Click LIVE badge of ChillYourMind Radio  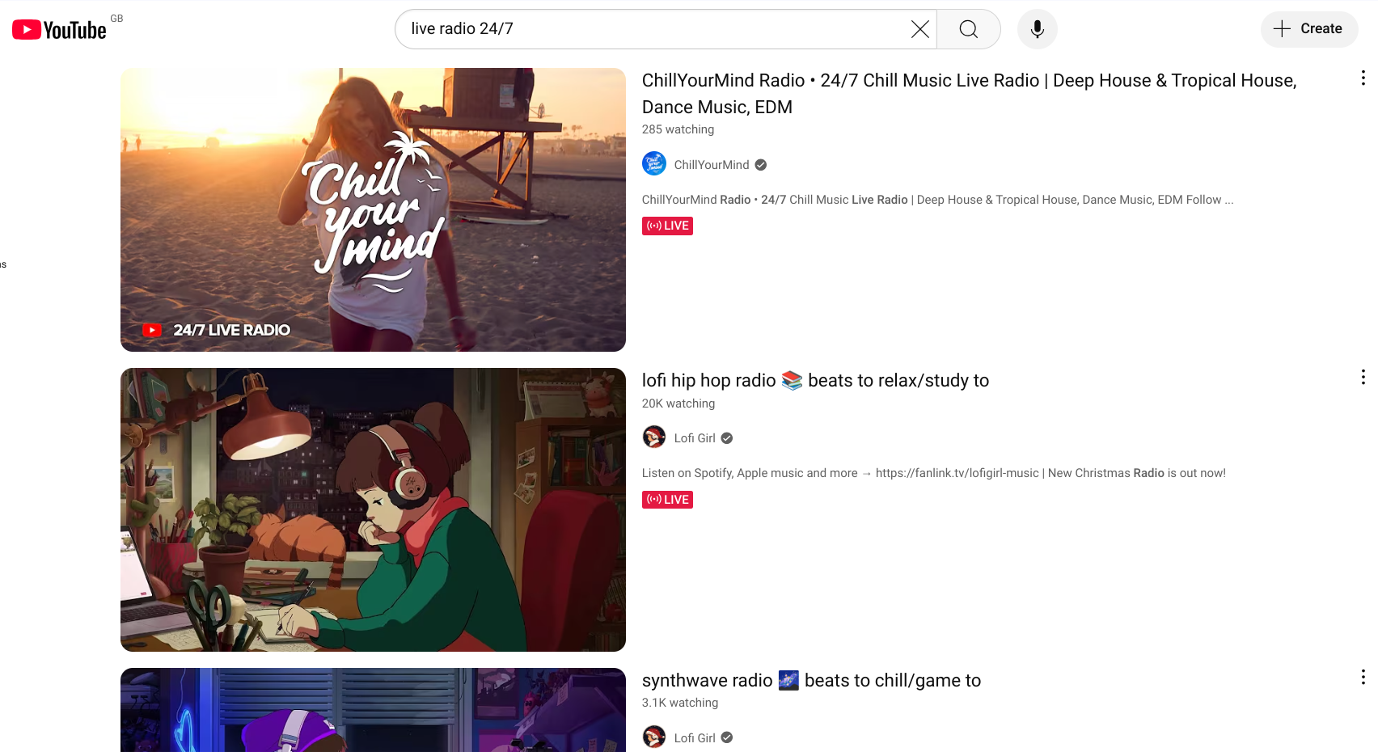(667, 226)
